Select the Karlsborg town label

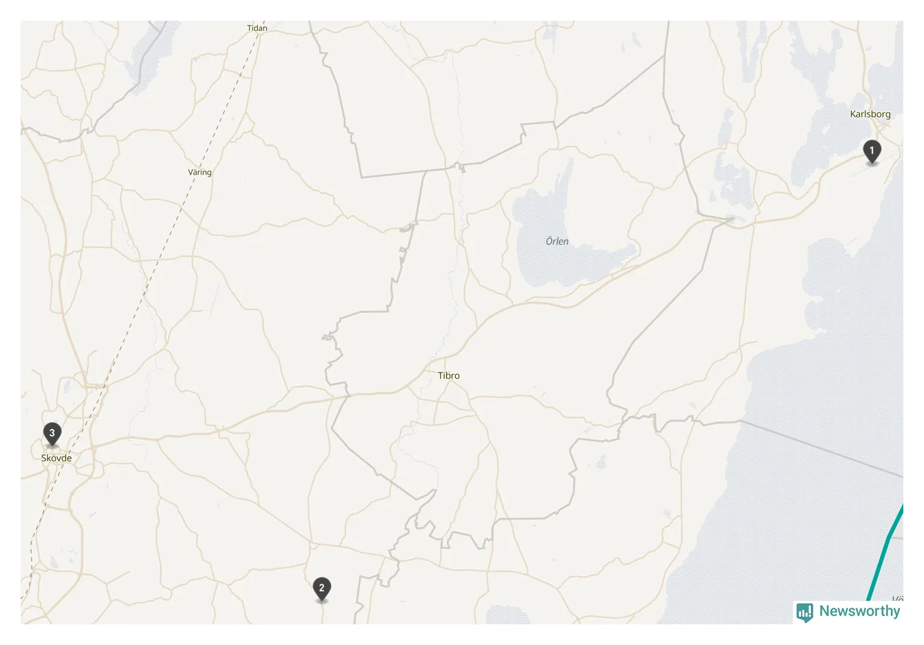click(x=870, y=114)
